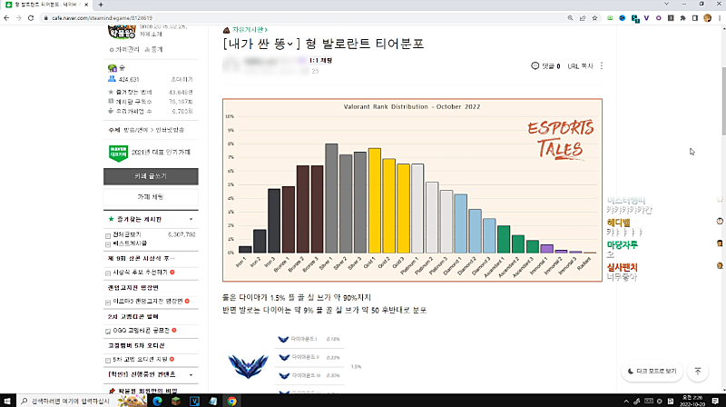Open the purple V extension
726x407 pixels.
pos(646,18)
